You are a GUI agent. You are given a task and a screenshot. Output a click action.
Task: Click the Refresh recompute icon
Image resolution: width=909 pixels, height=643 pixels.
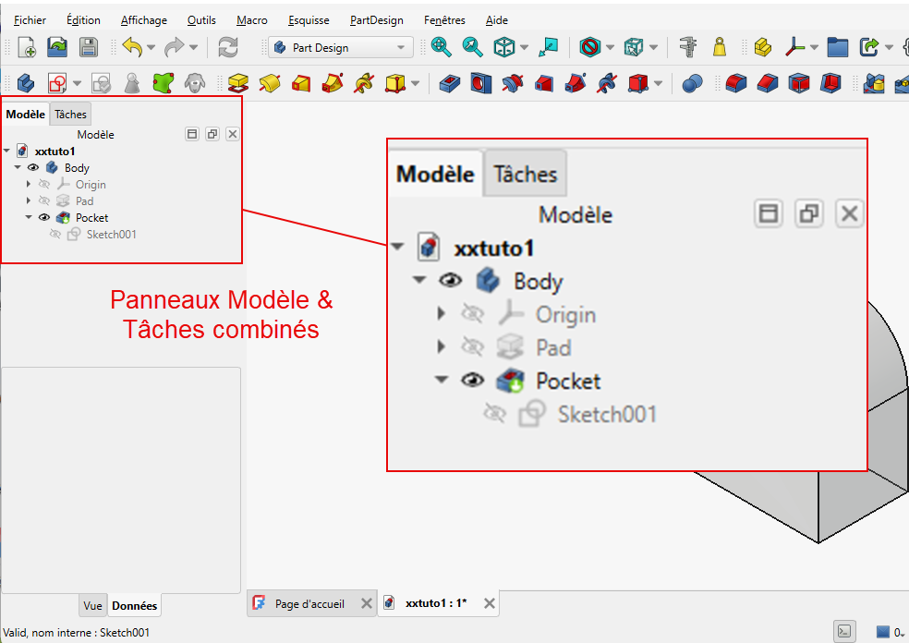pos(228,47)
